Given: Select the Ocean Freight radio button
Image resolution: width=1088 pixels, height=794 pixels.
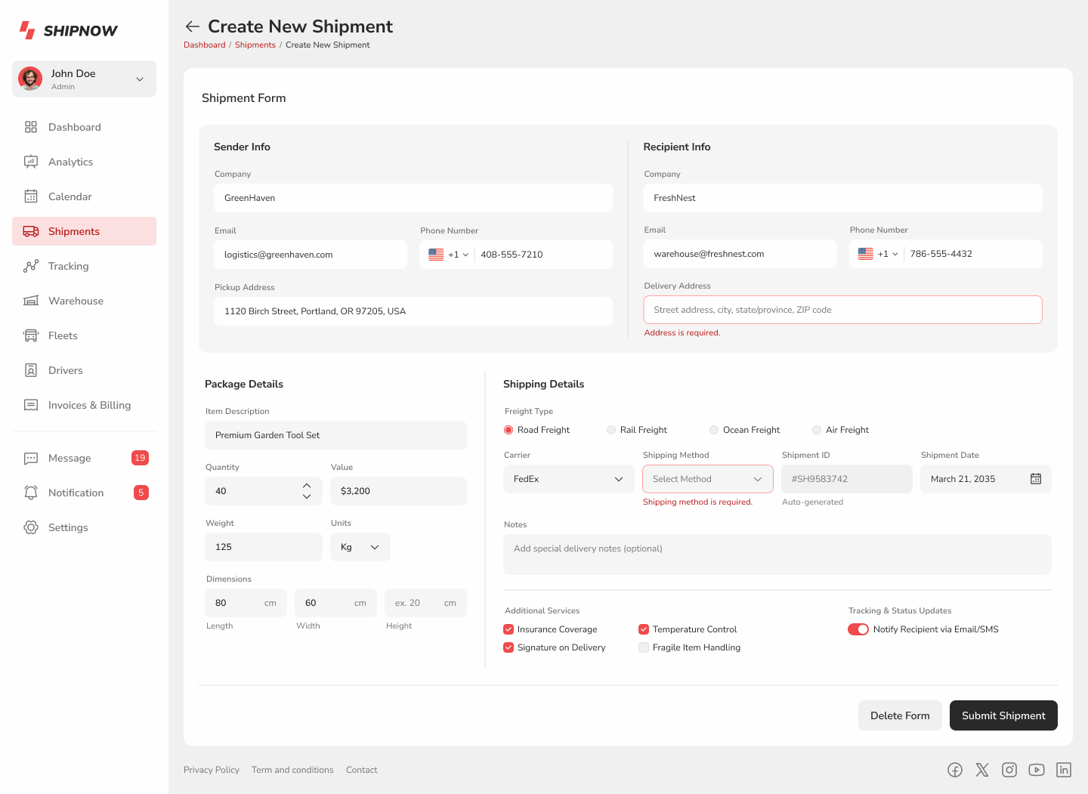Looking at the screenshot, I should click(x=713, y=429).
